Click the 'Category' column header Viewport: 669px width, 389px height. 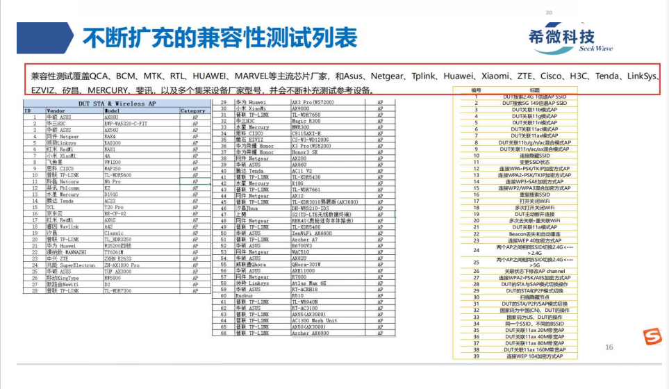click(x=193, y=110)
